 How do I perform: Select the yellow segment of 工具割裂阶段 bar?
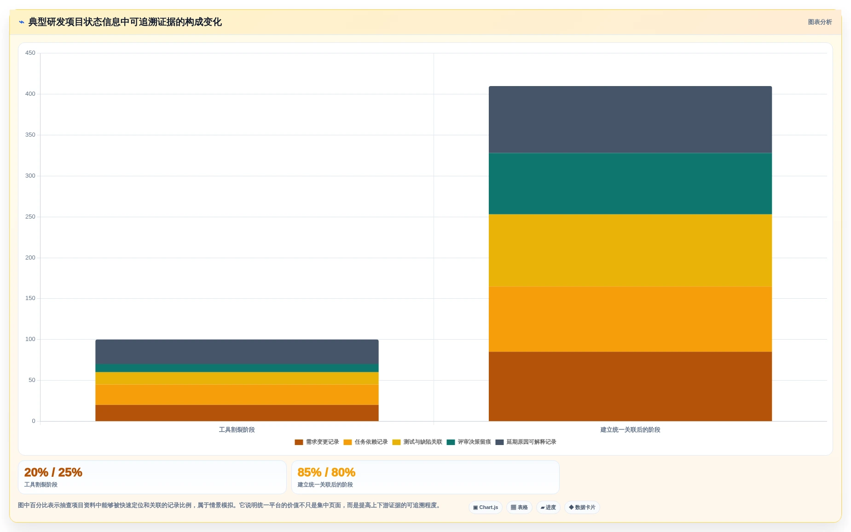(237, 378)
